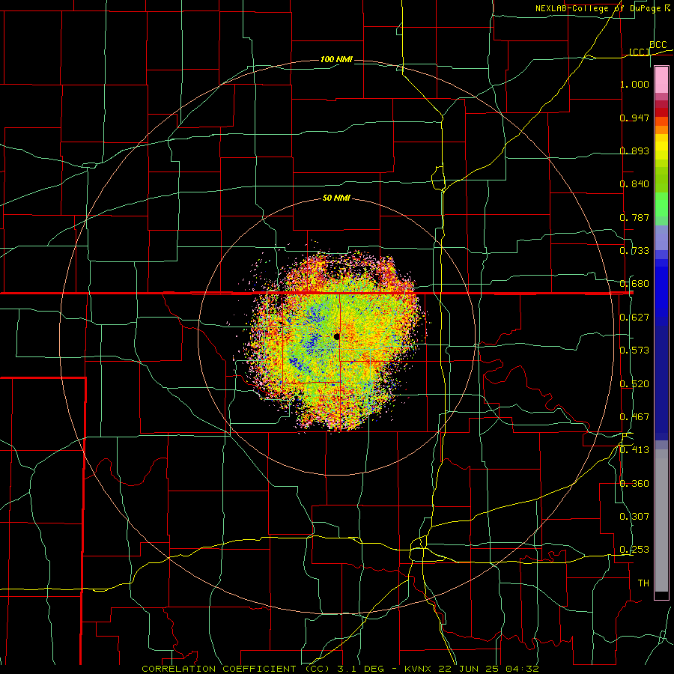Click the 0.520 color scale label
Screen dimensions: 674x674
click(634, 384)
